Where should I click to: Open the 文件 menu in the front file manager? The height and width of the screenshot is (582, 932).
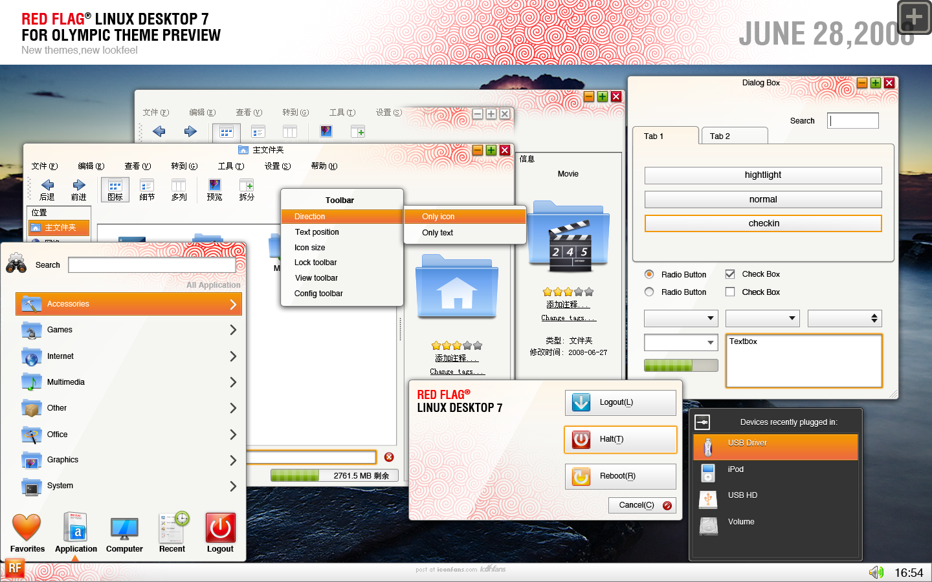click(x=45, y=166)
